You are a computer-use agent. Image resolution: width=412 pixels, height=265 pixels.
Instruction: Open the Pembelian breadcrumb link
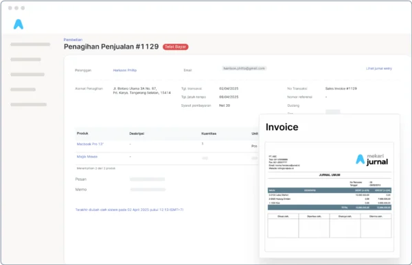pos(73,40)
